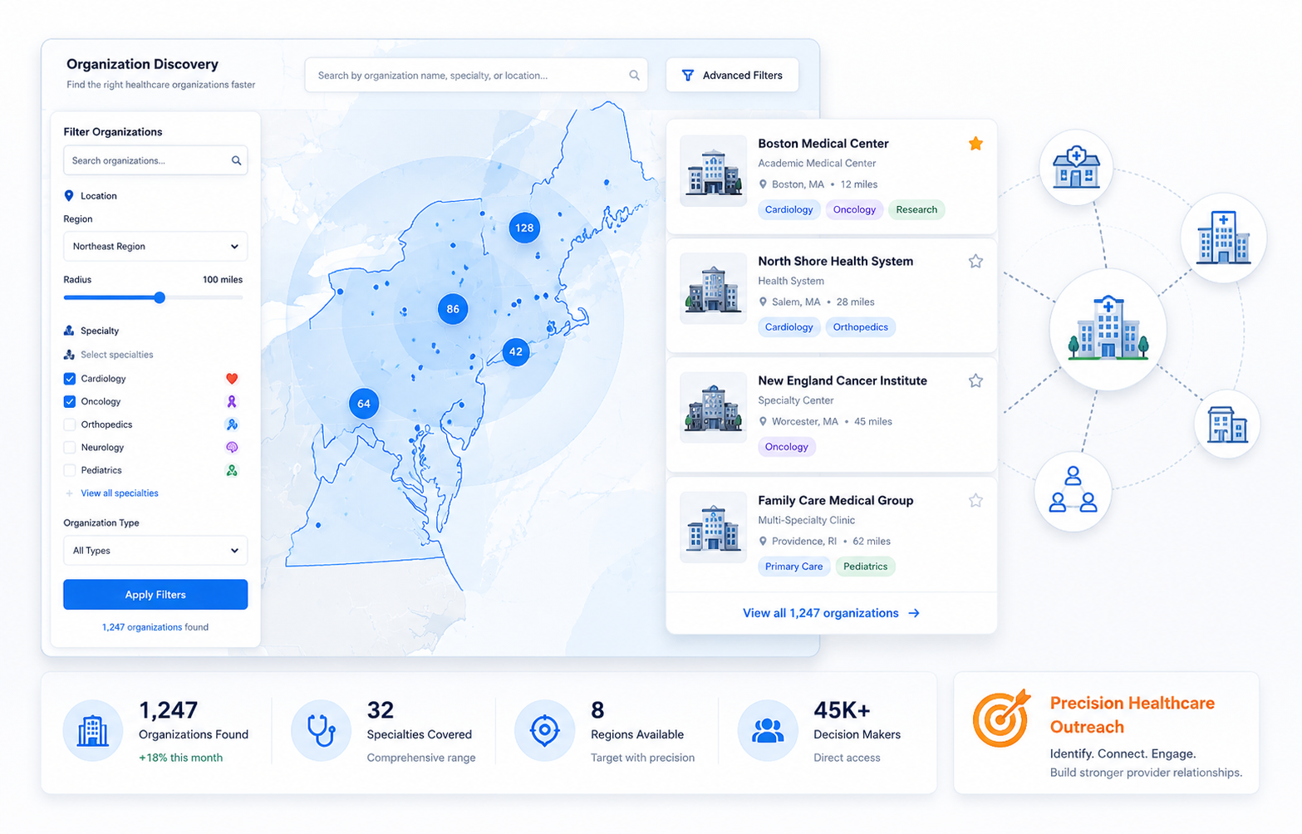Open the All Types organization dropdown
This screenshot has width=1302, height=834.
[x=155, y=551]
